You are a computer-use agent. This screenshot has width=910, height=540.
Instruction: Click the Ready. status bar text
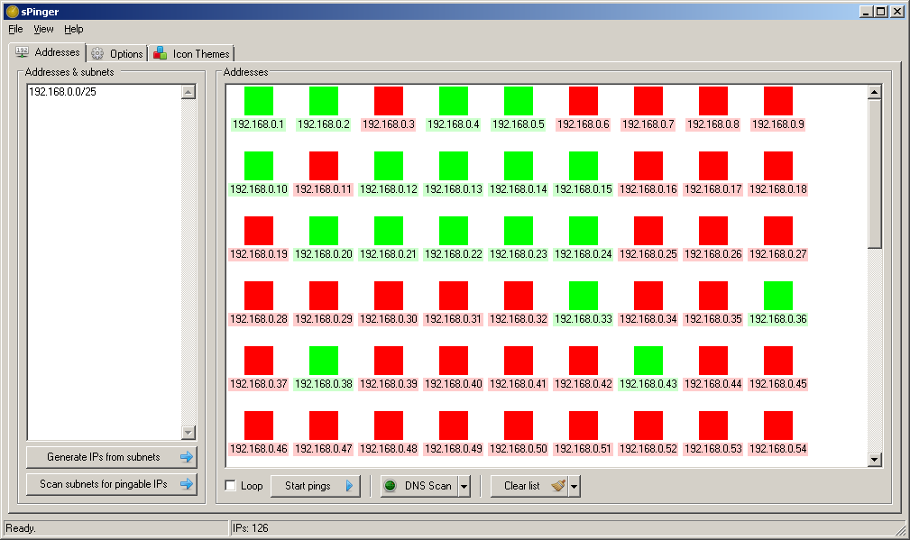[21, 527]
